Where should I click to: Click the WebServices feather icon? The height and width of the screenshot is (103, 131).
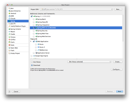(x=39, y=50)
